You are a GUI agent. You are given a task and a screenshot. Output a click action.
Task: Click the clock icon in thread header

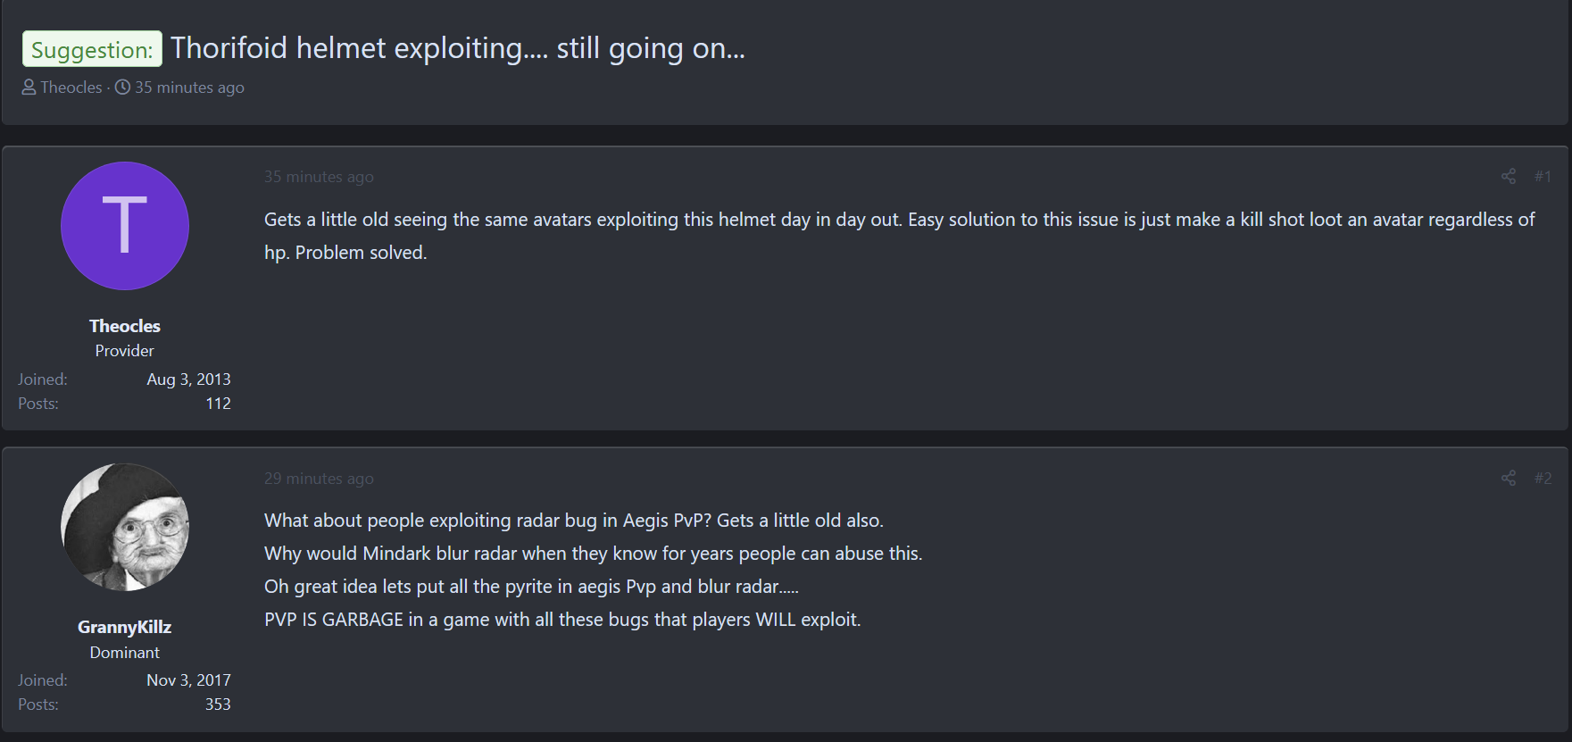point(123,88)
